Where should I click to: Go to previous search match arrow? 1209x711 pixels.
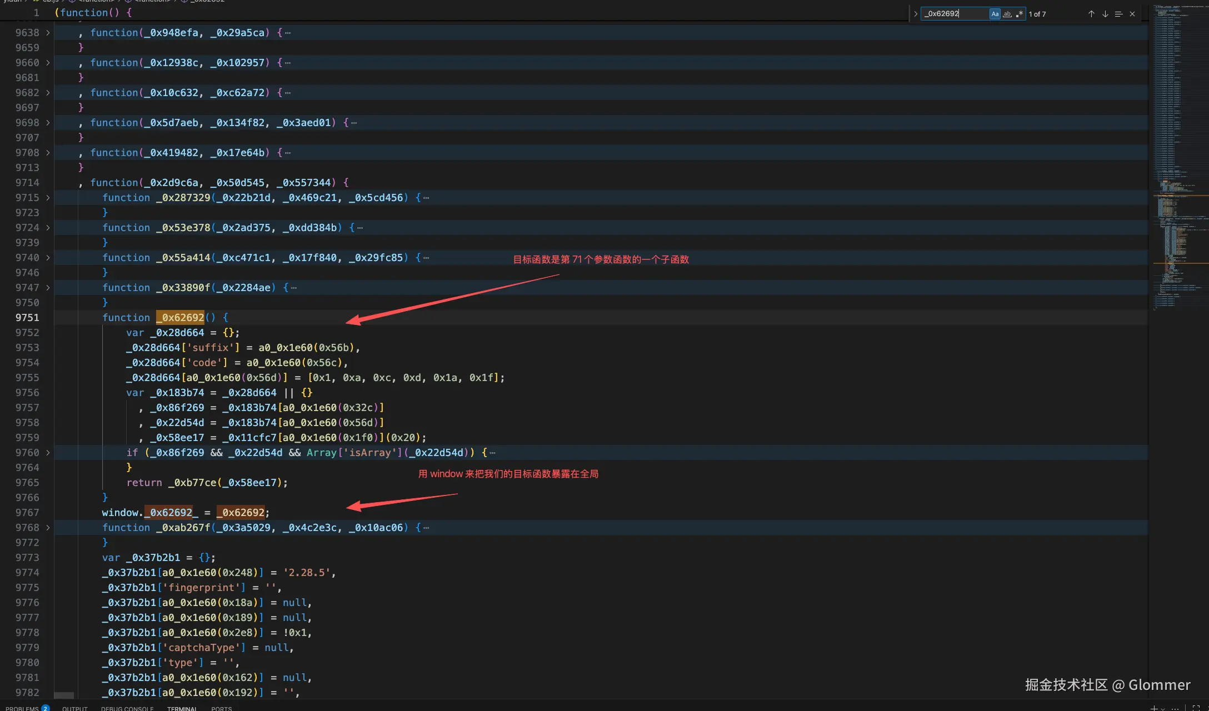click(1091, 14)
